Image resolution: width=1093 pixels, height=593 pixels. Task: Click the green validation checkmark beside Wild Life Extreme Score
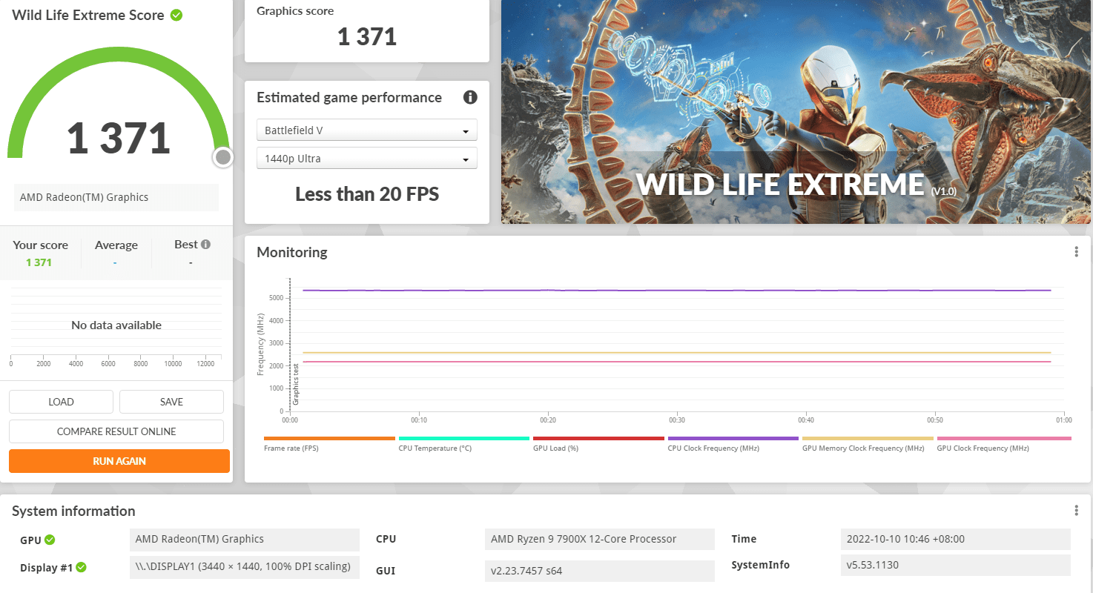point(176,15)
